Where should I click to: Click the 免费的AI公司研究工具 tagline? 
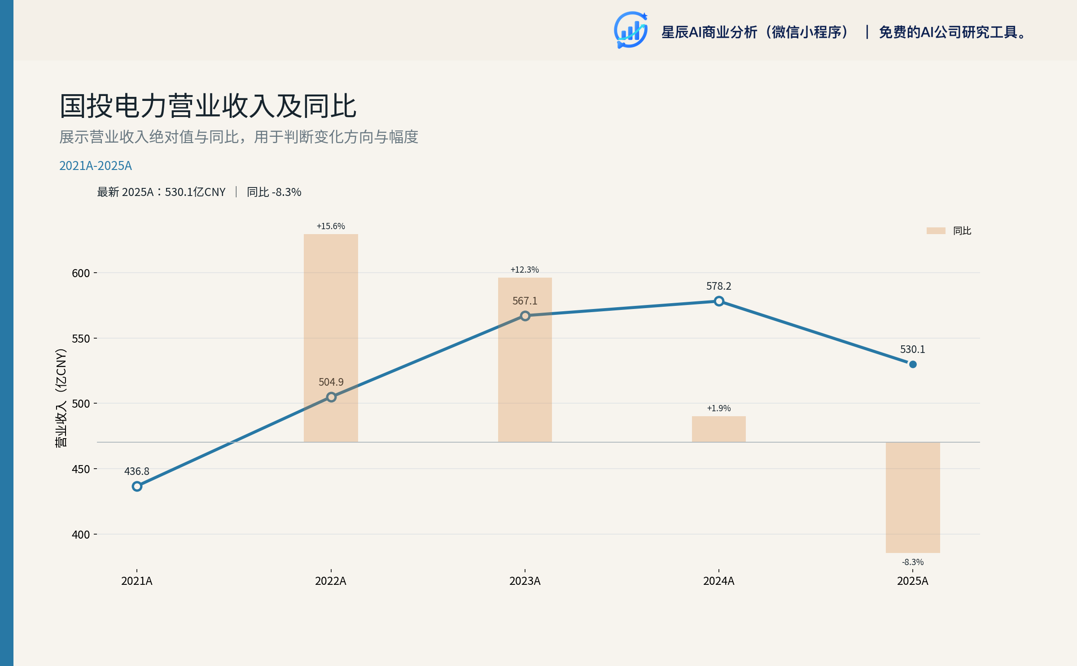click(x=952, y=32)
